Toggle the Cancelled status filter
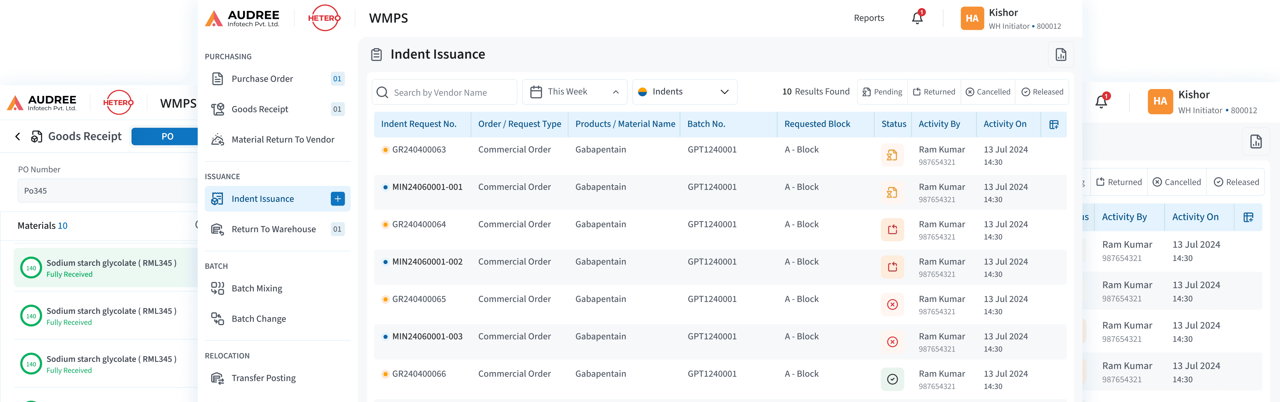1280x402 pixels. (987, 92)
